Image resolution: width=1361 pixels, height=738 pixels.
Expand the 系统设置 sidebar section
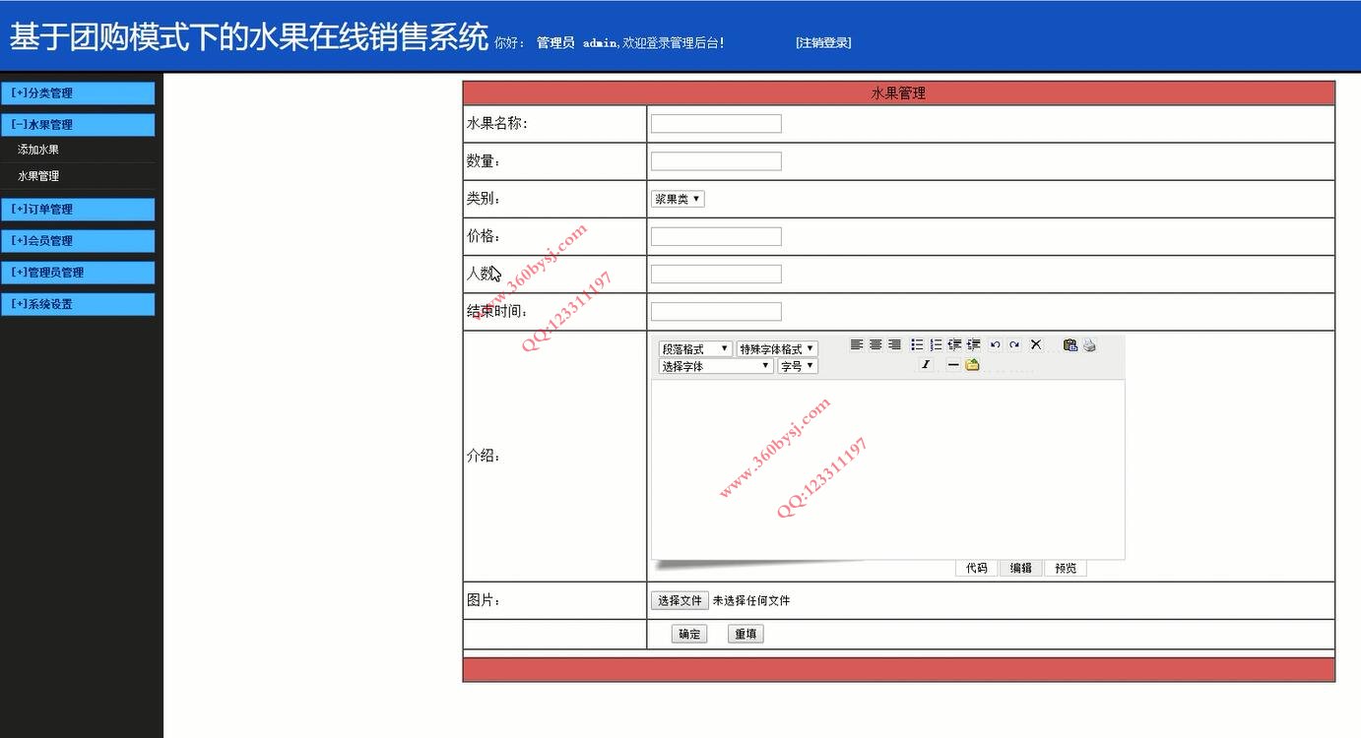click(x=78, y=304)
